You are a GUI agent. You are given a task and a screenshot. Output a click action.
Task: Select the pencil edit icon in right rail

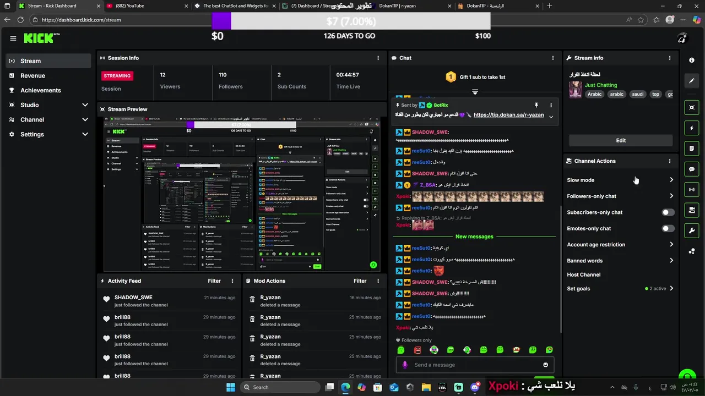(x=692, y=81)
